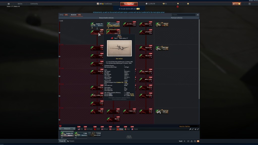This screenshot has width=258, height=145.
Task: Open the Realistic Battles mode dropdown
Action: point(188,126)
